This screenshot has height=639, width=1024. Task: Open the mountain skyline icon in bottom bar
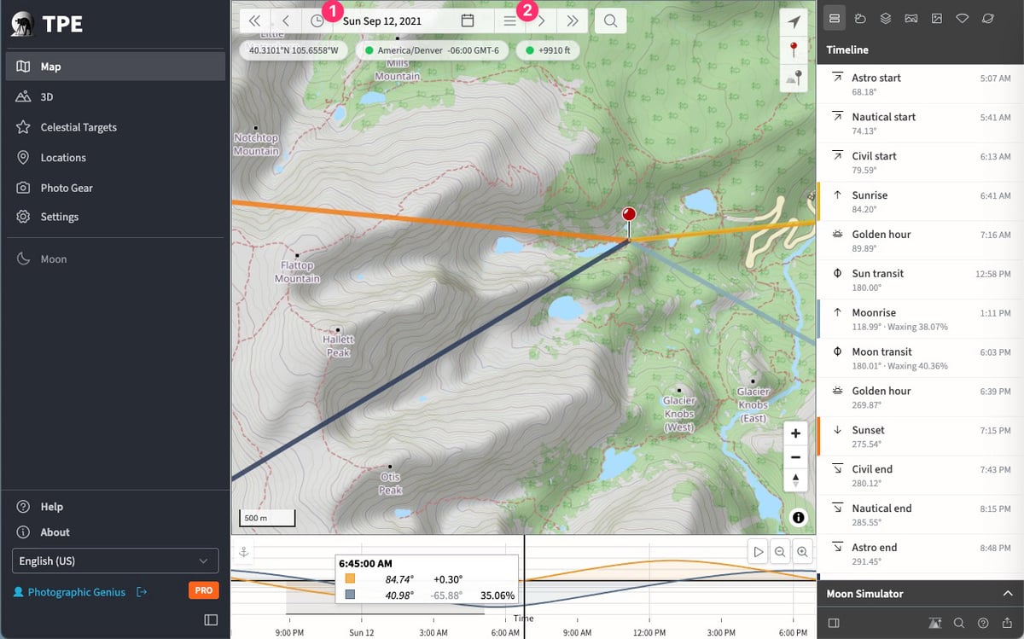pos(937,623)
